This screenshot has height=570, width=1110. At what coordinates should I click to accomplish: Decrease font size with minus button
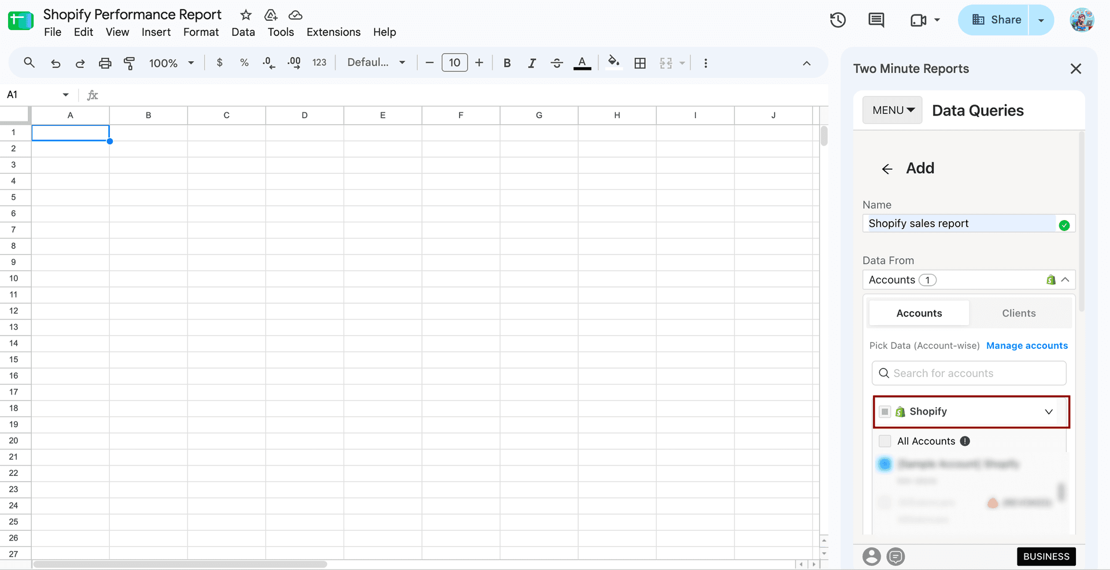coord(430,62)
